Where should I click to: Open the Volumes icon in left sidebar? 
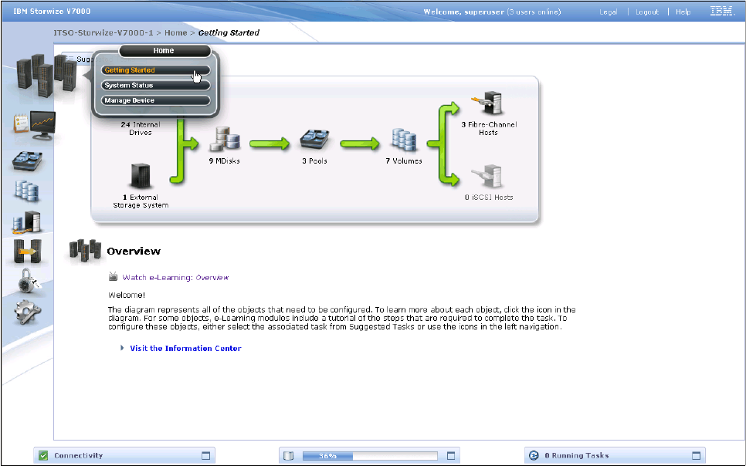[x=27, y=191]
